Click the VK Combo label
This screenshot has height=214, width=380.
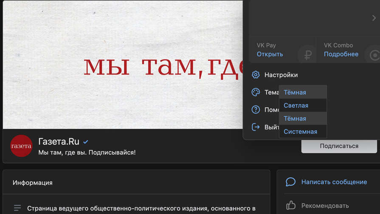pyautogui.click(x=338, y=45)
